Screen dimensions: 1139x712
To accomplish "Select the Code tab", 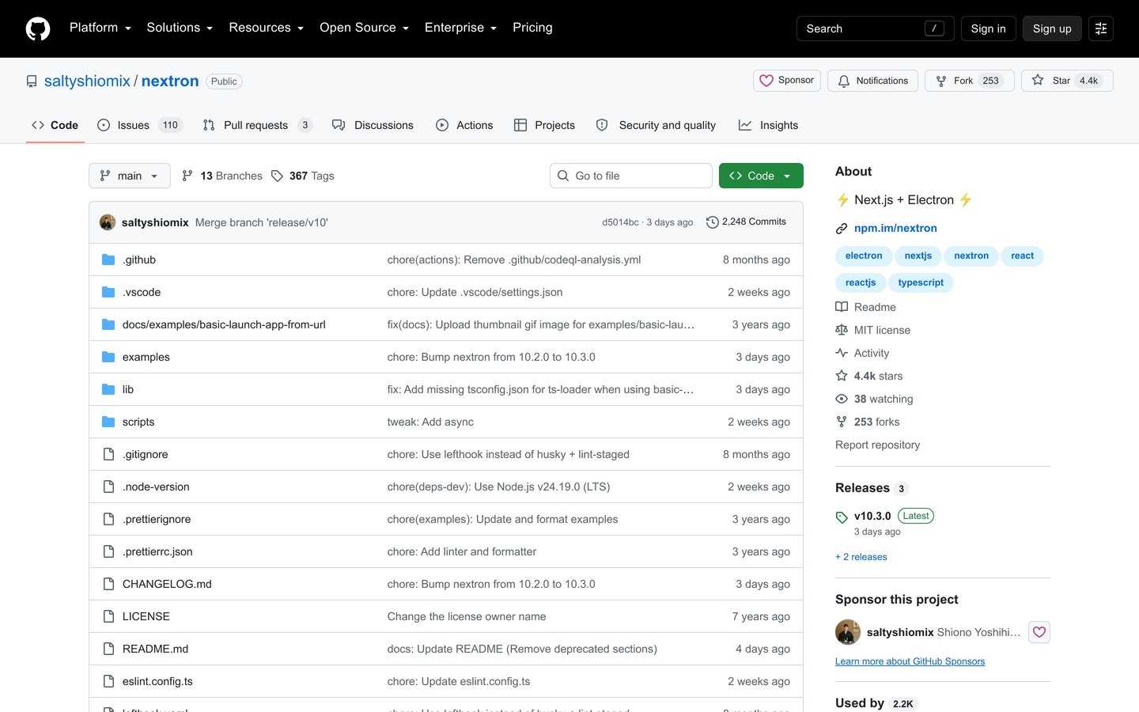I will pyautogui.click(x=55, y=125).
